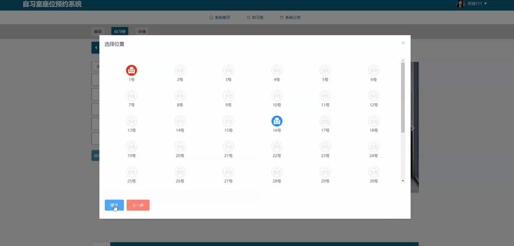This screenshot has width=514, height=246.
Task: Pick seat 27号 in the last row
Action: [228, 172]
